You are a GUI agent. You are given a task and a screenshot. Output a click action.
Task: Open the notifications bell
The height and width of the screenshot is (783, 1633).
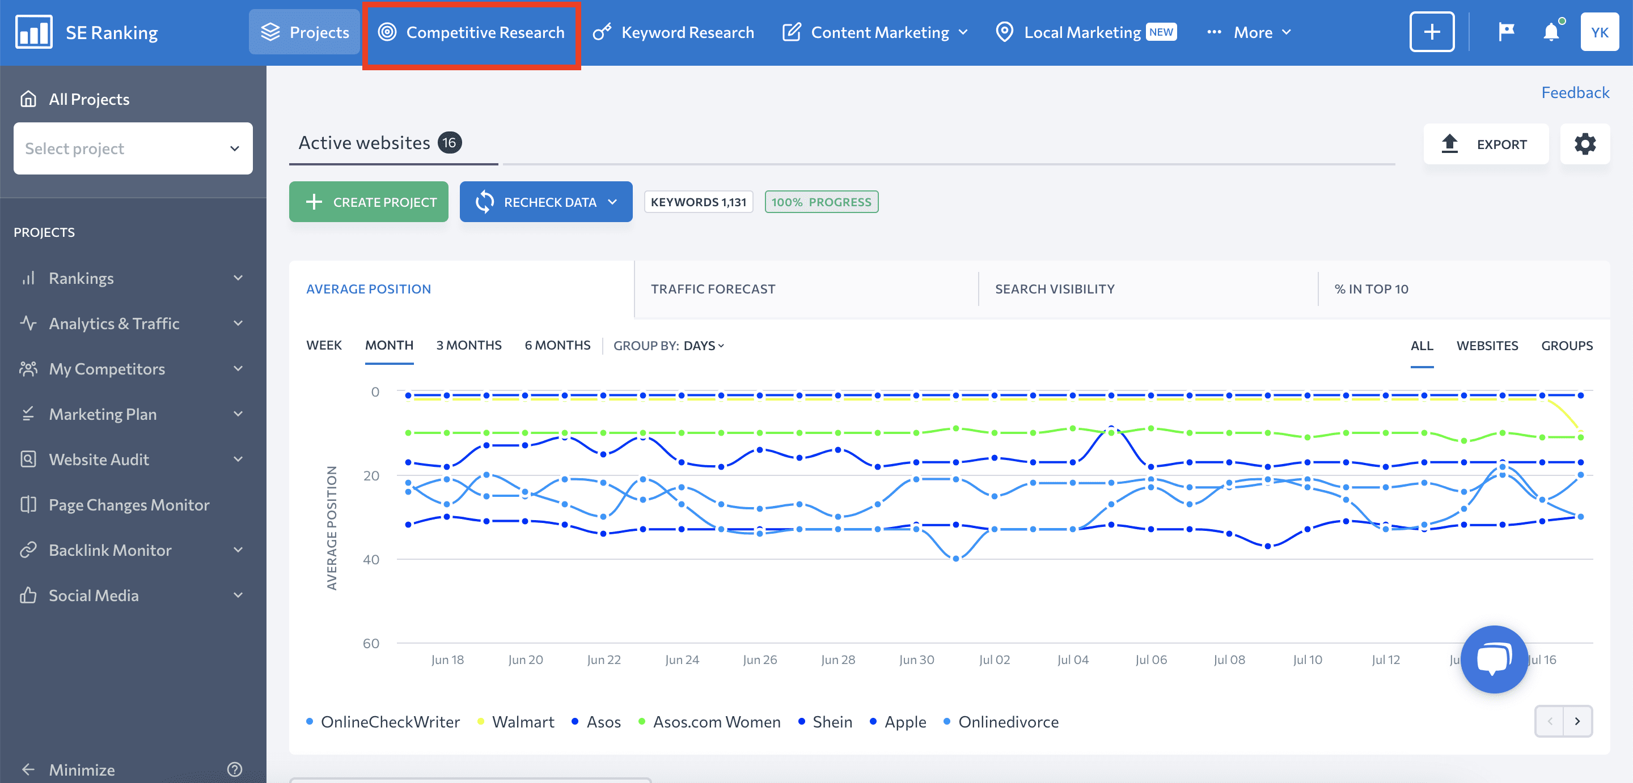(1551, 32)
